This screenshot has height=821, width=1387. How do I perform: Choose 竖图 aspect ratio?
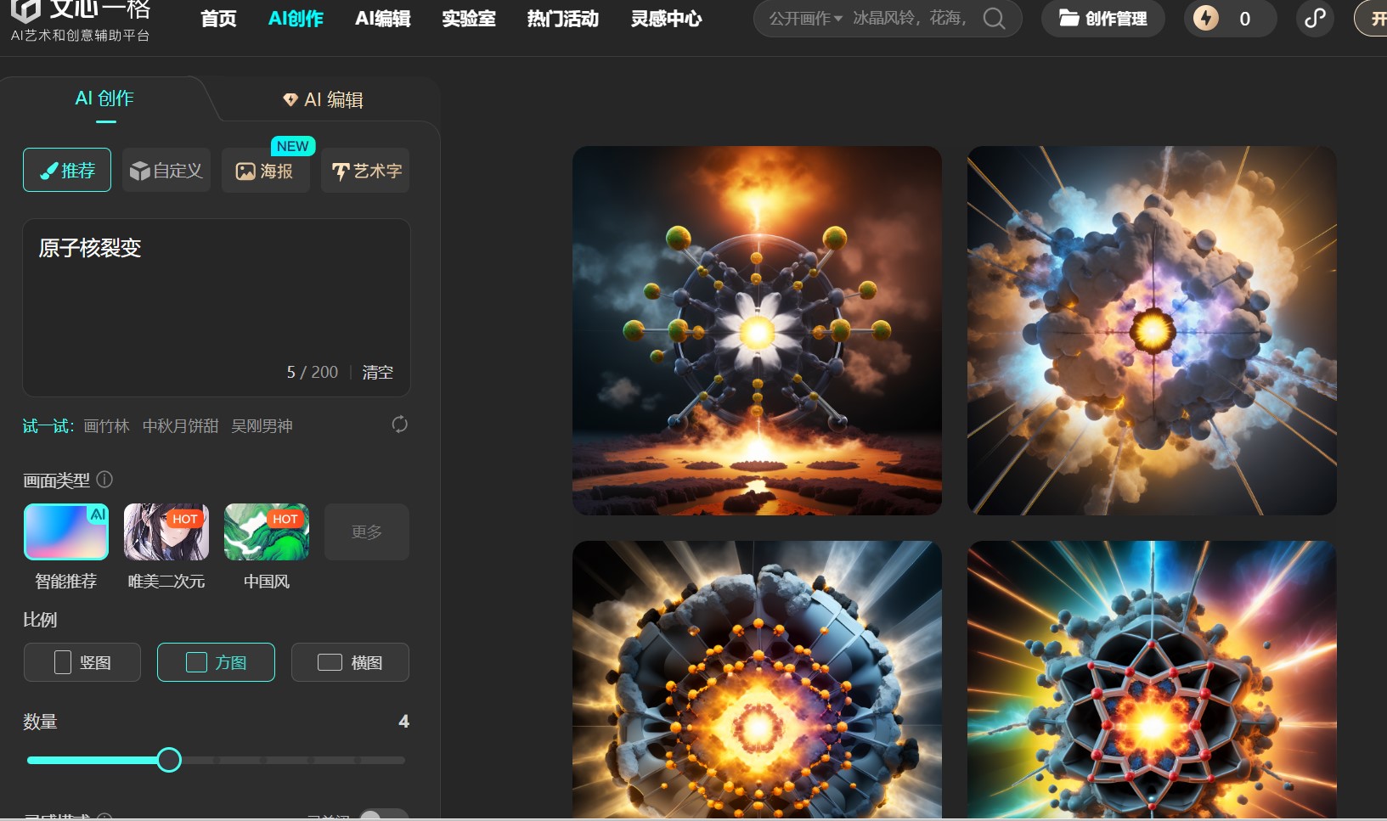(82, 662)
